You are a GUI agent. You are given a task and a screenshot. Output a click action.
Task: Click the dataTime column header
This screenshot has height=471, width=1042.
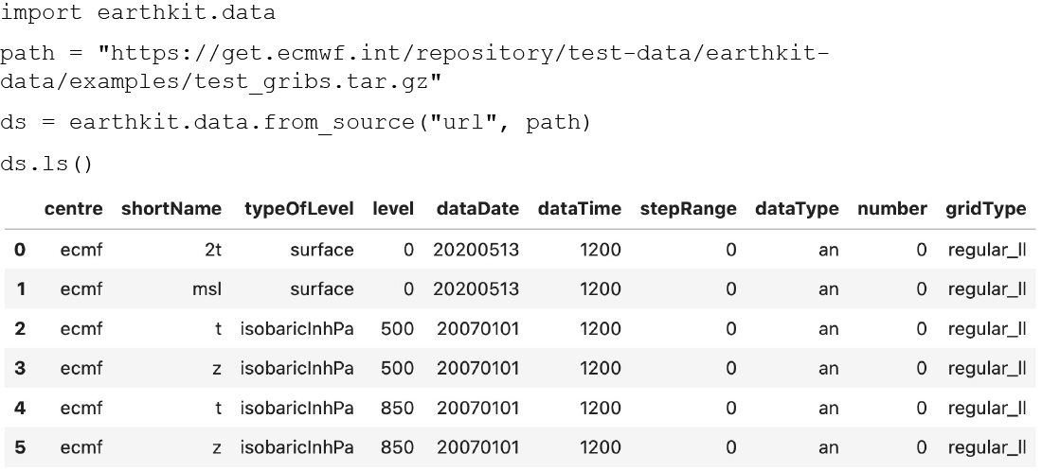tap(580, 209)
